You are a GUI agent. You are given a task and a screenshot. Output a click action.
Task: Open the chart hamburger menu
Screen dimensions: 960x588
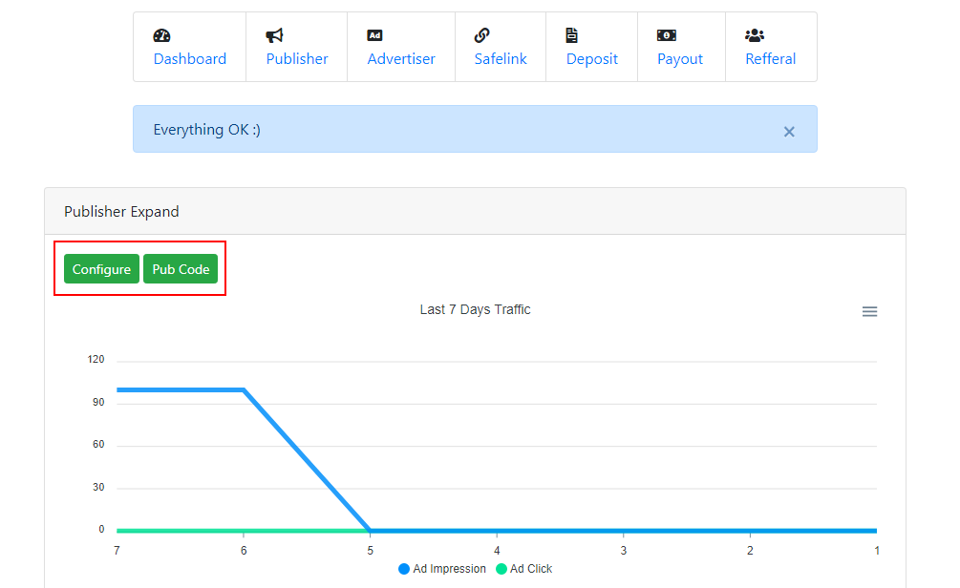869,312
